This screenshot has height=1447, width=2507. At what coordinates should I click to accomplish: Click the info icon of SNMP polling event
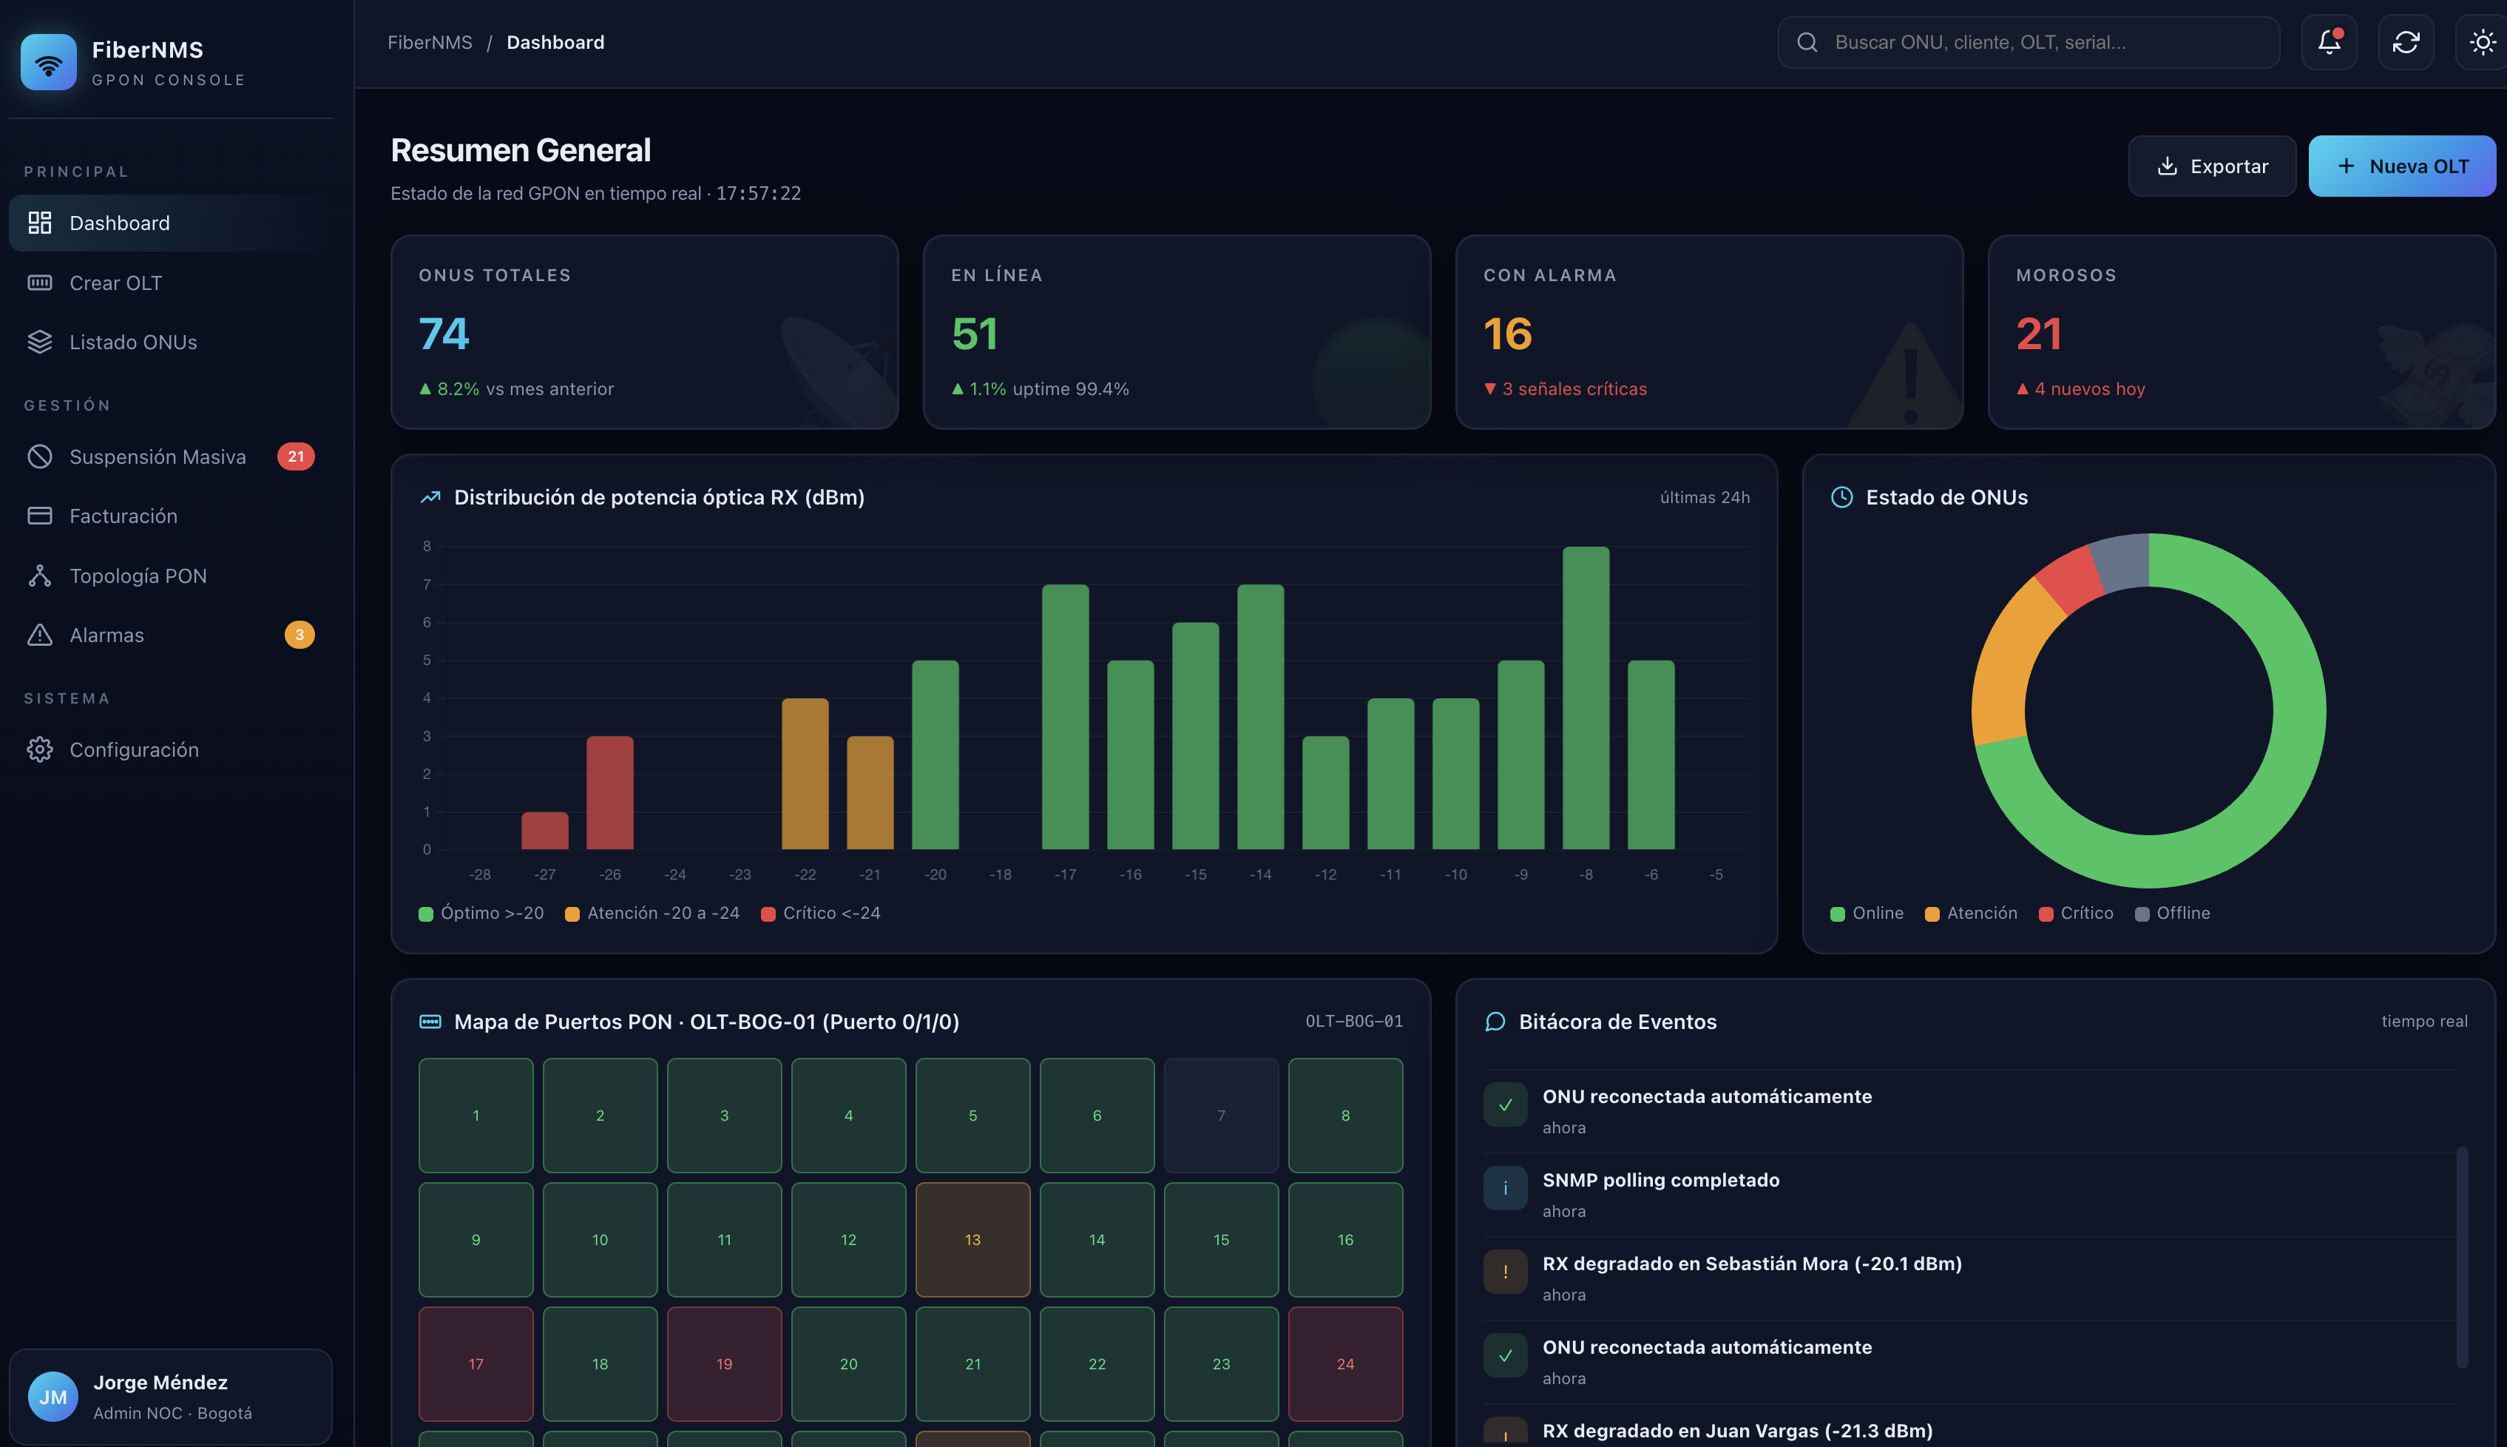click(1506, 1189)
